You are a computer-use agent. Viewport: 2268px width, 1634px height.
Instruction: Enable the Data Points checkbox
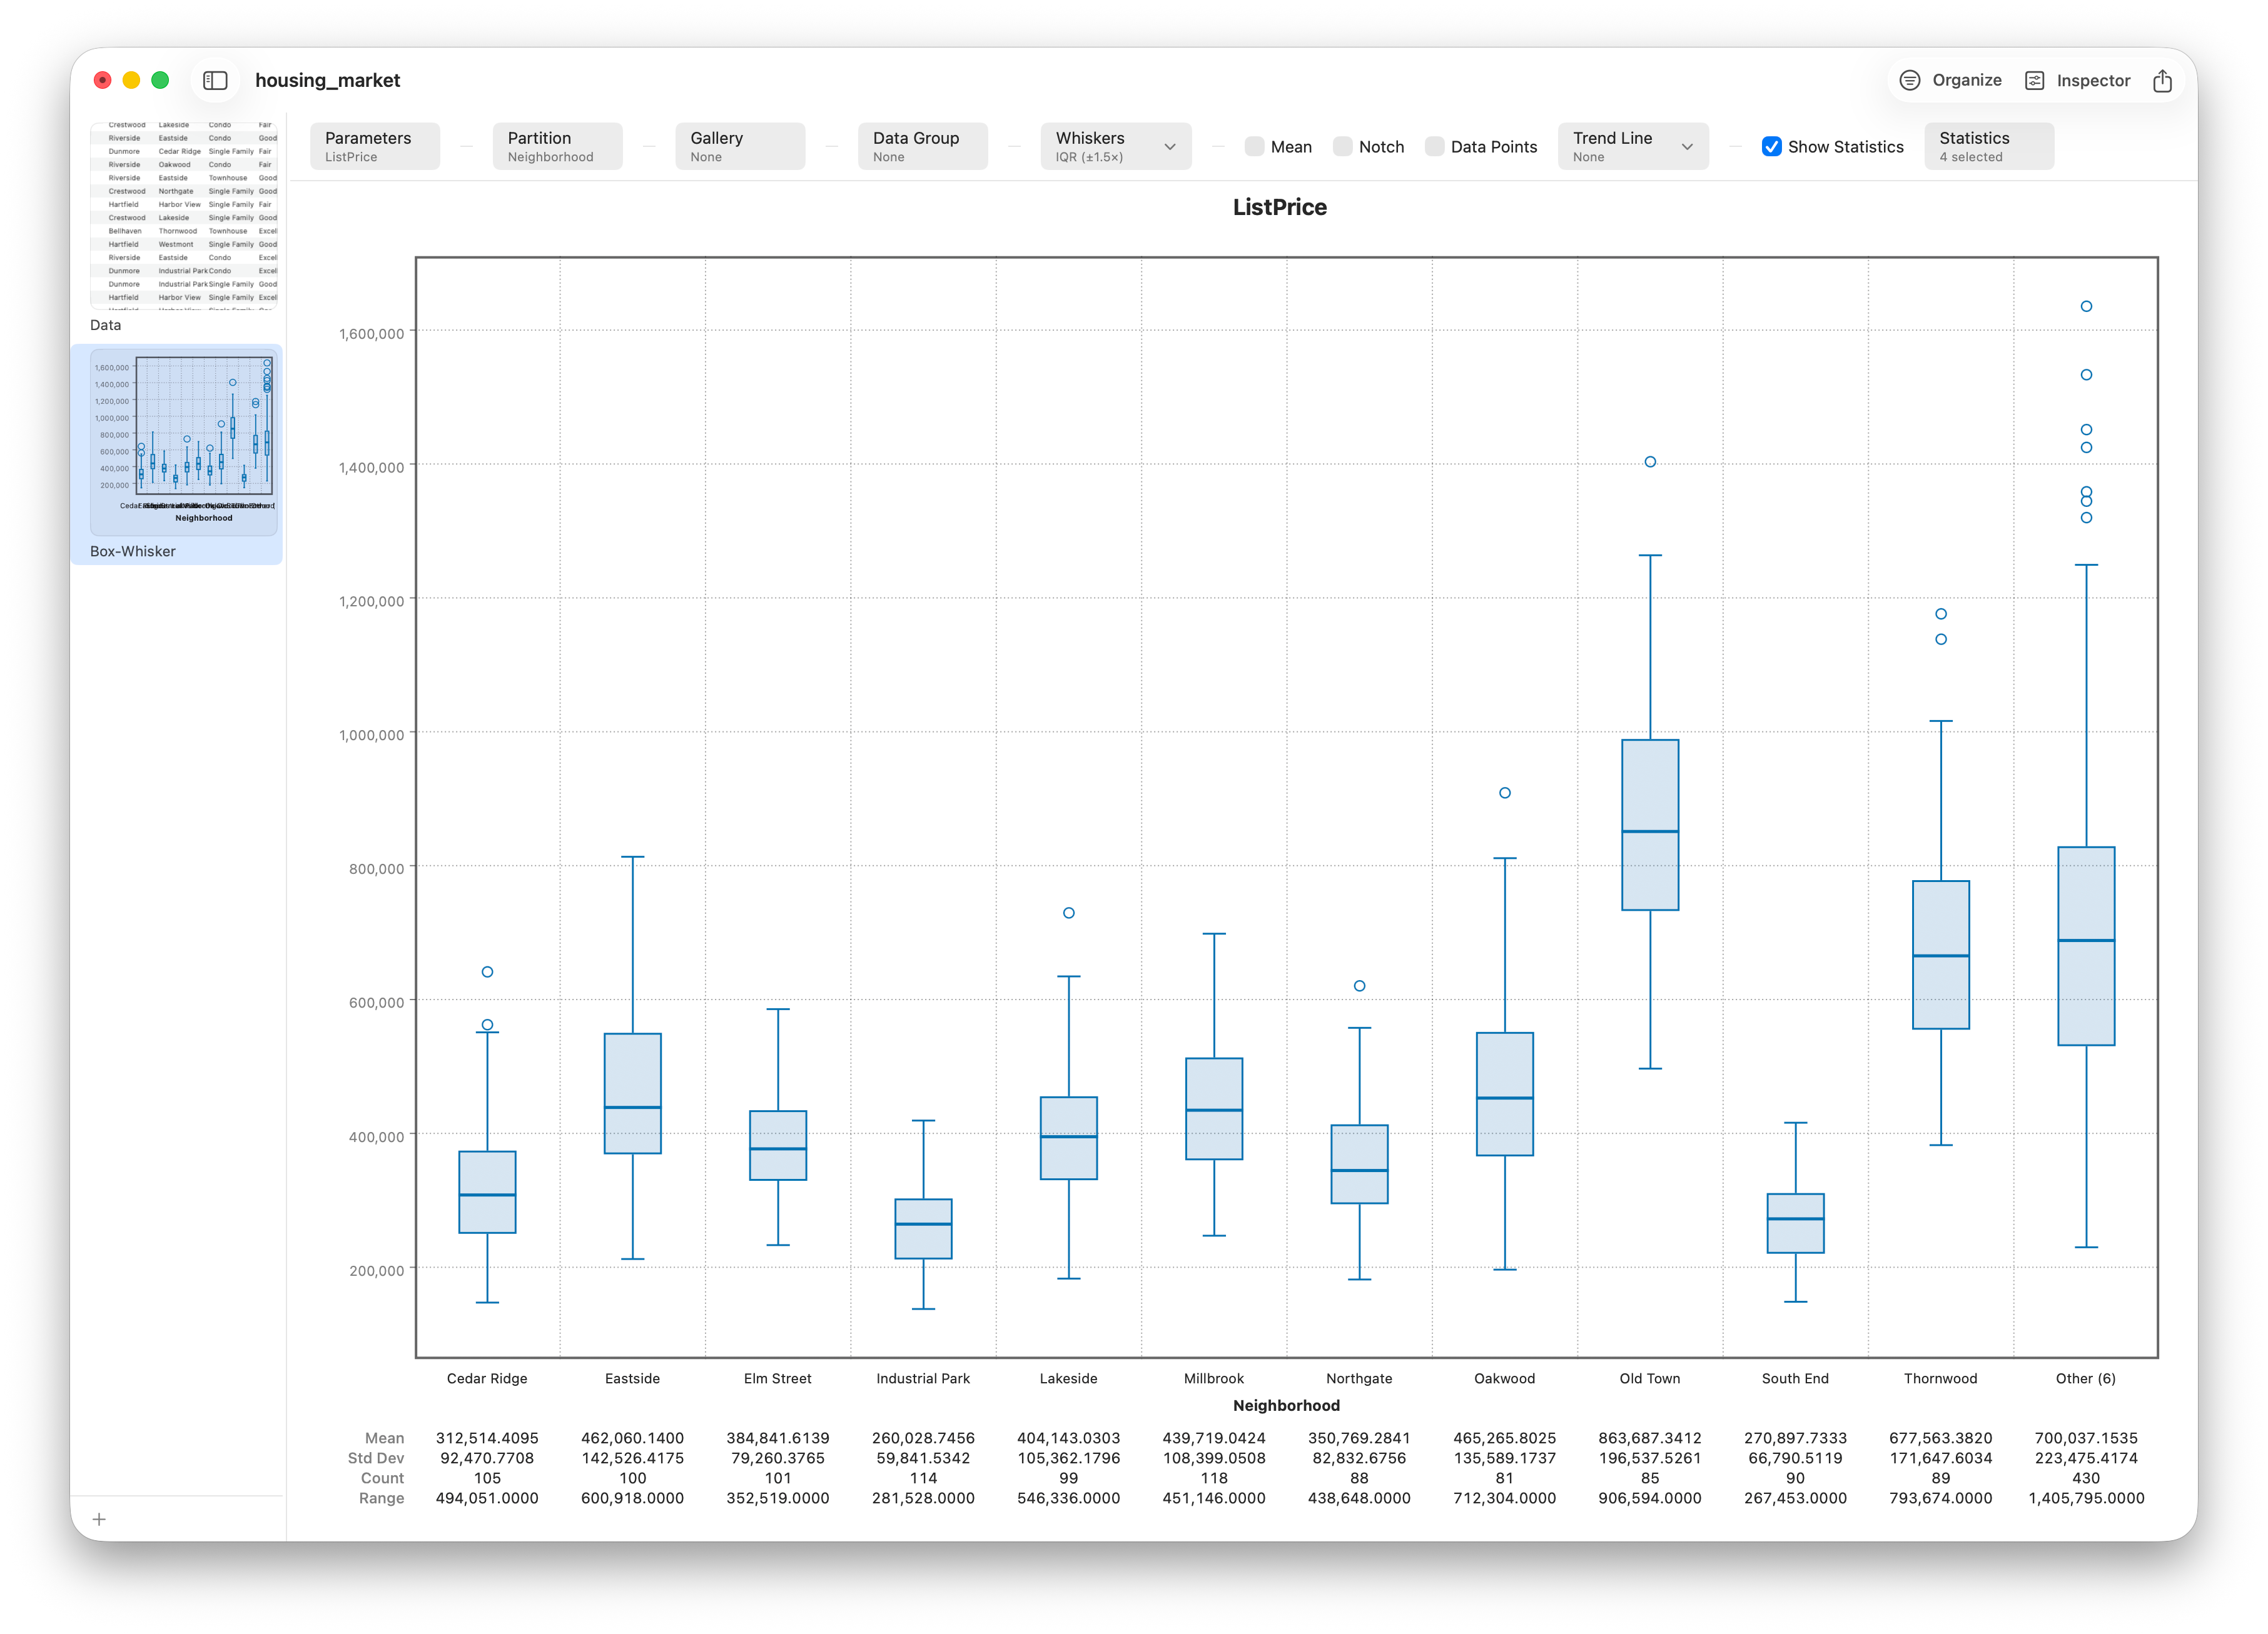(x=1434, y=146)
